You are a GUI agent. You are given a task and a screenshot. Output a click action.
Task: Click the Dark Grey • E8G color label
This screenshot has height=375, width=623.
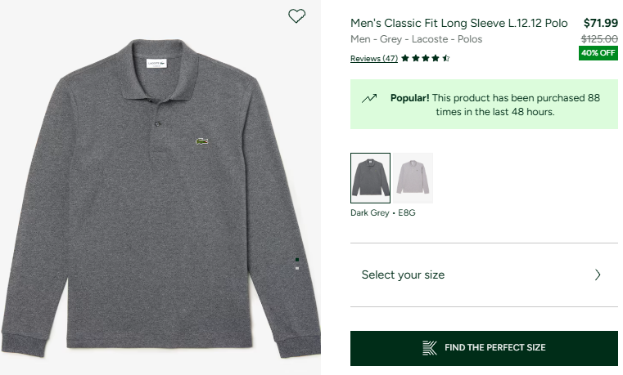tap(382, 212)
